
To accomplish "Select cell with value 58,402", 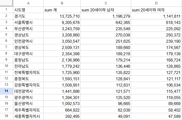I will click(x=156, y=110).
